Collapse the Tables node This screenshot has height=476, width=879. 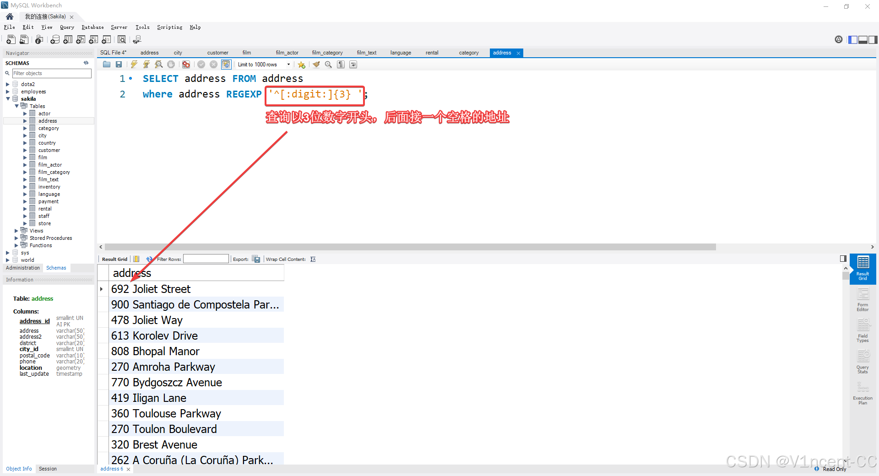(16, 106)
